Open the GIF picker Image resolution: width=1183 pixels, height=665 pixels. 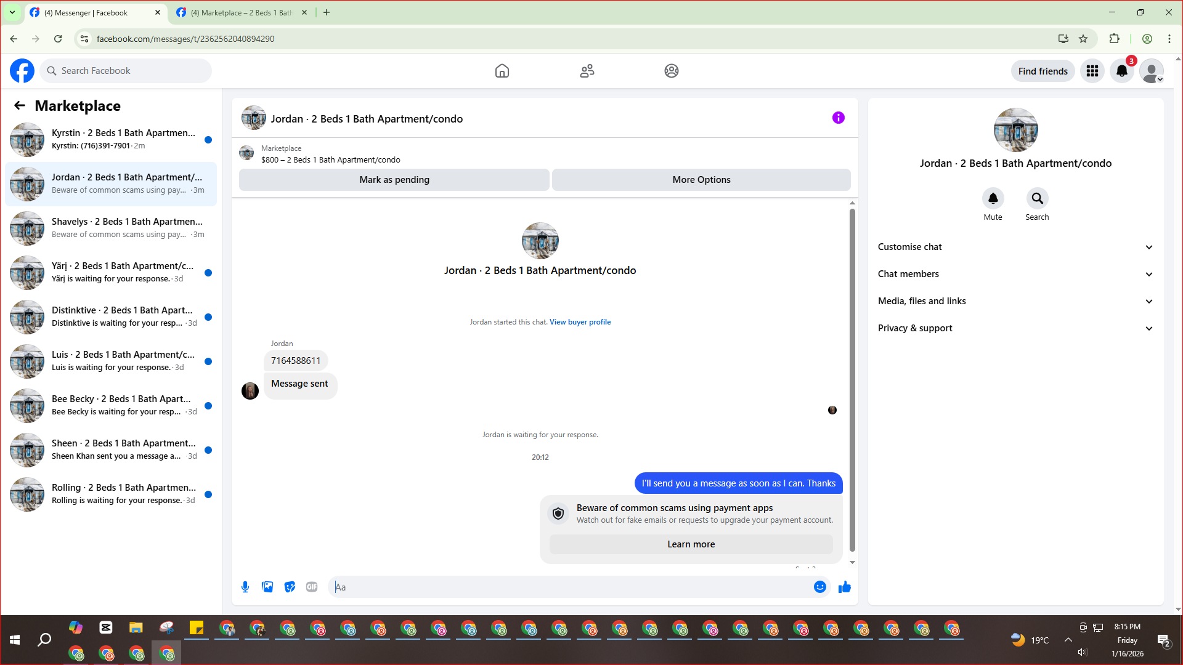click(312, 587)
